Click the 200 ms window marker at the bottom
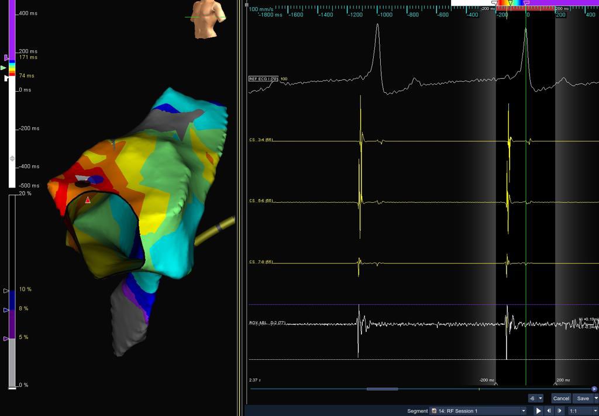The image size is (599, 416). (x=555, y=383)
